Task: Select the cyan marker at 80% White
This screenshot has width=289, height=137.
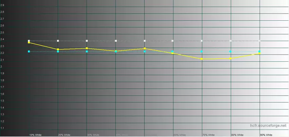Action: tap(231, 52)
